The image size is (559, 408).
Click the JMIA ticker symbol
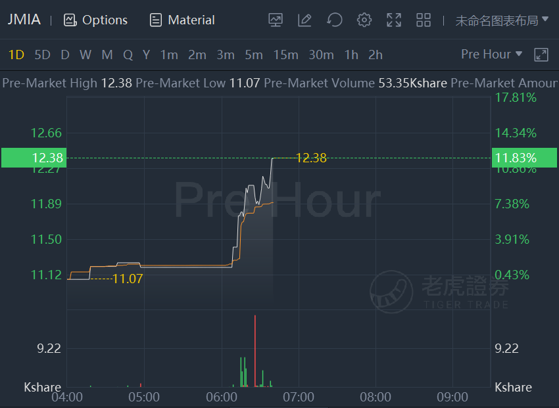tap(24, 20)
